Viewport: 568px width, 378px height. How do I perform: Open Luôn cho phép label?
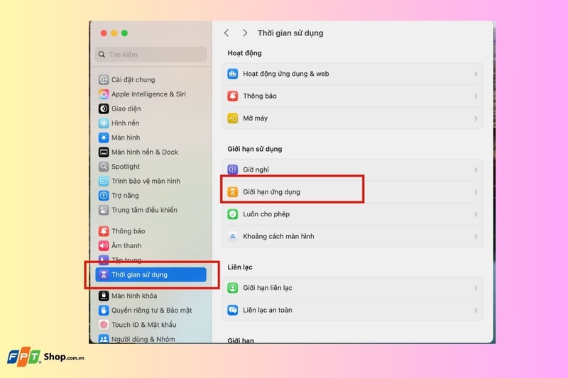point(266,214)
